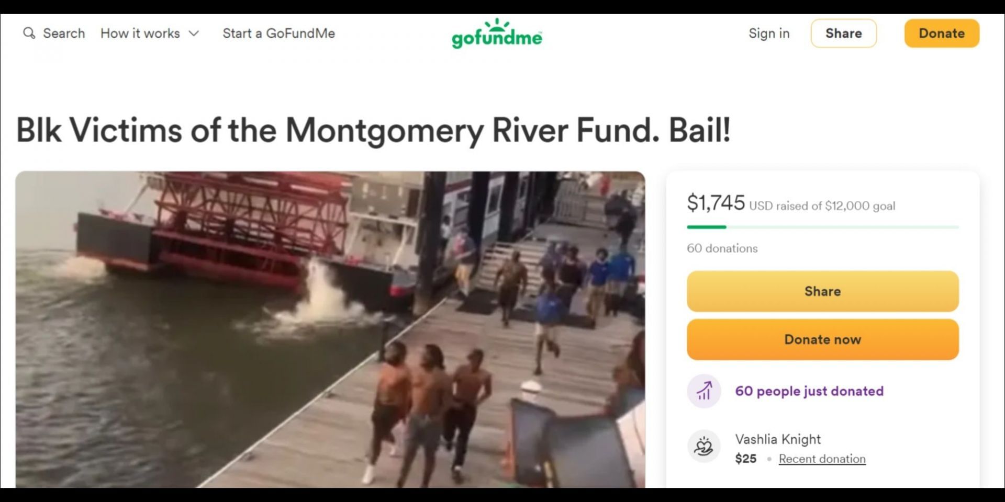This screenshot has height=502, width=1005.
Task: Click the Sign in link
Action: tap(769, 33)
